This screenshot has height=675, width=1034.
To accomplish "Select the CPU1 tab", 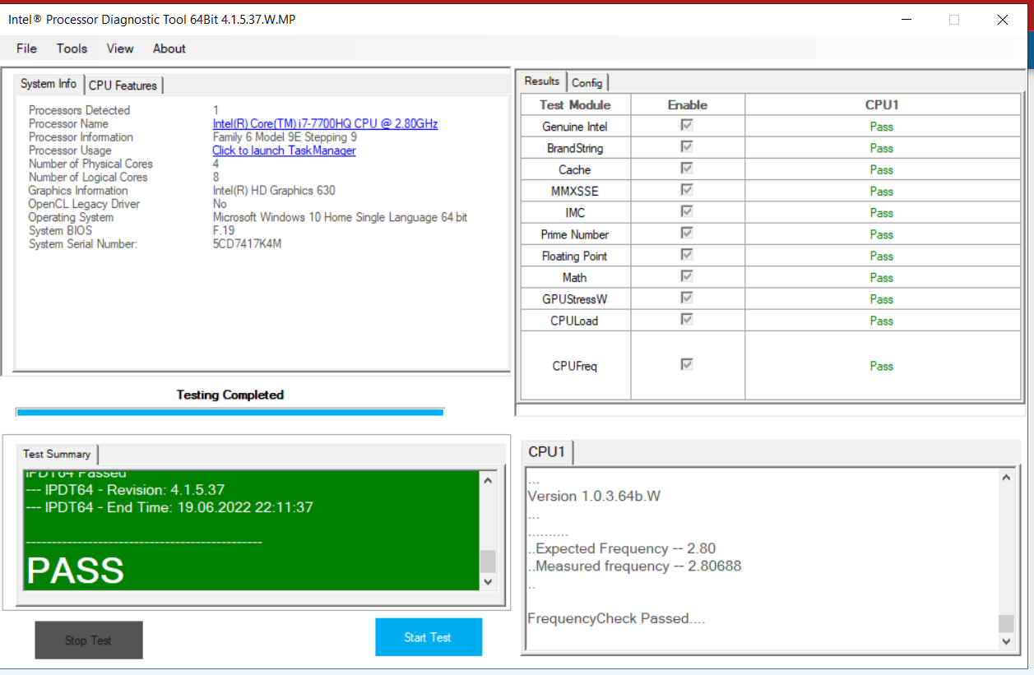I will tap(547, 452).
